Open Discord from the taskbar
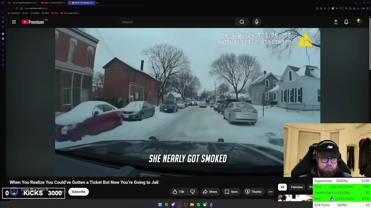371x208 pixels. pos(173,205)
